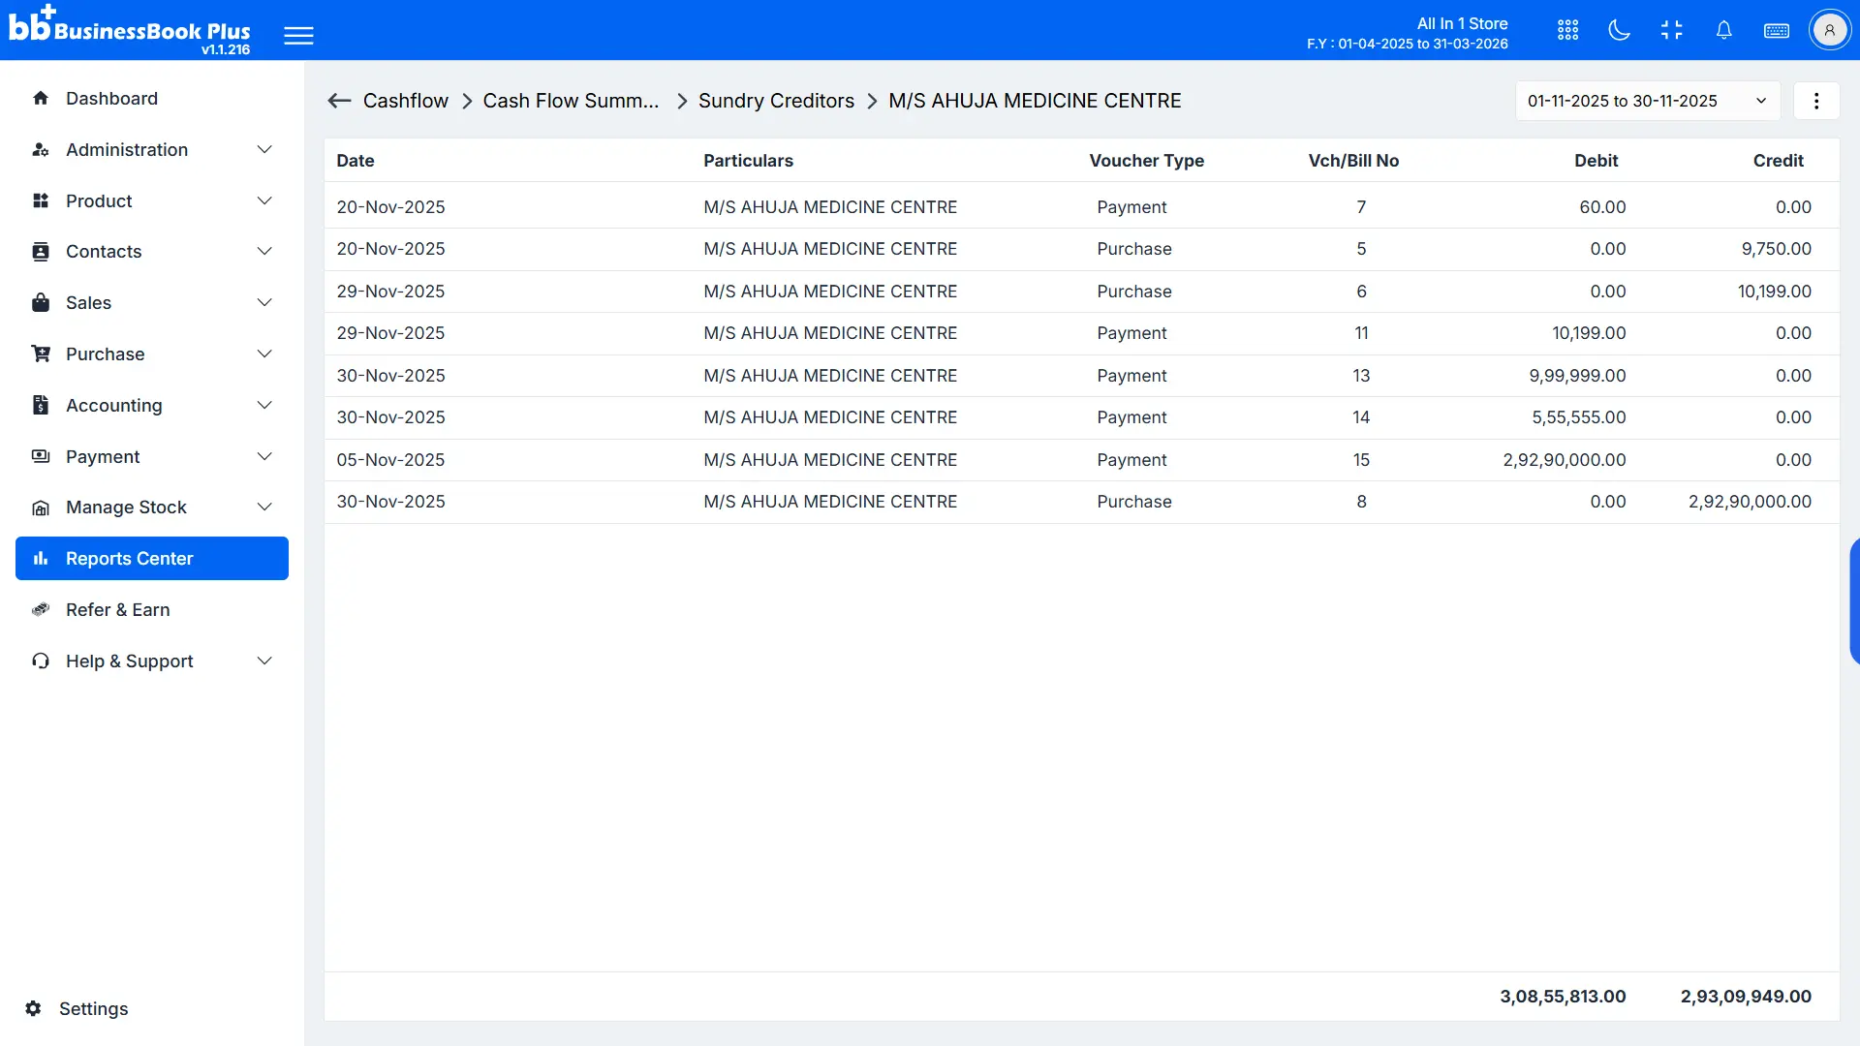The image size is (1860, 1046).
Task: Collapse the Reports Center highlighted sidebar item
Action: [151, 558]
